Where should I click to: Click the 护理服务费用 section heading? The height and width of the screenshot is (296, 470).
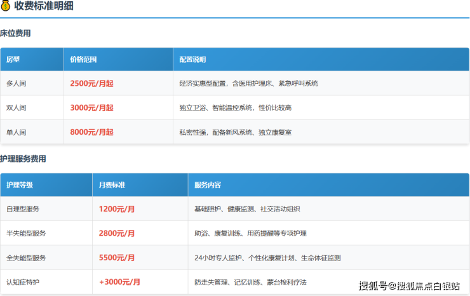23,159
